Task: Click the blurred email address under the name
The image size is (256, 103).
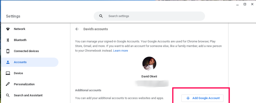Action: 152,83
